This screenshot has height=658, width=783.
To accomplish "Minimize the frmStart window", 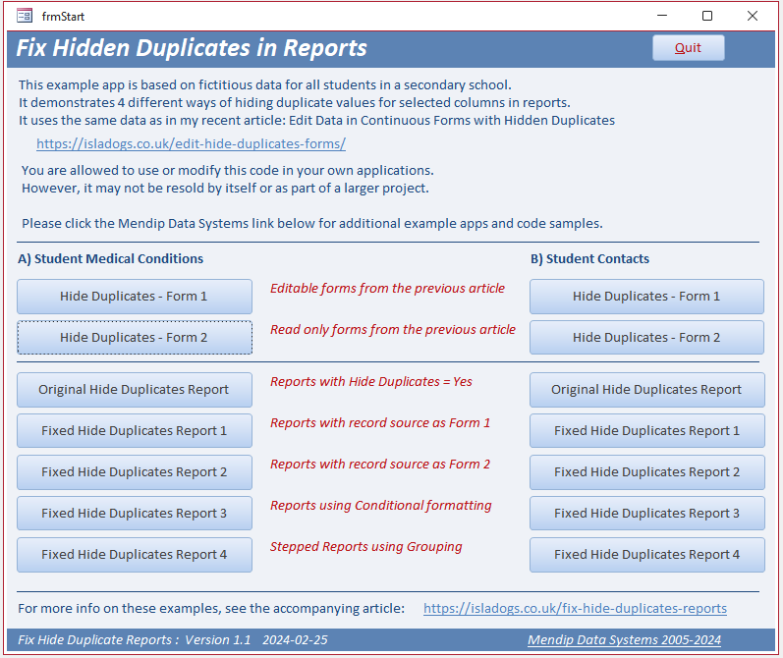I will coord(662,16).
